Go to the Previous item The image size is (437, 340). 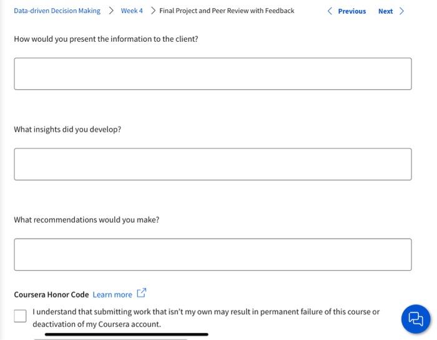(351, 11)
